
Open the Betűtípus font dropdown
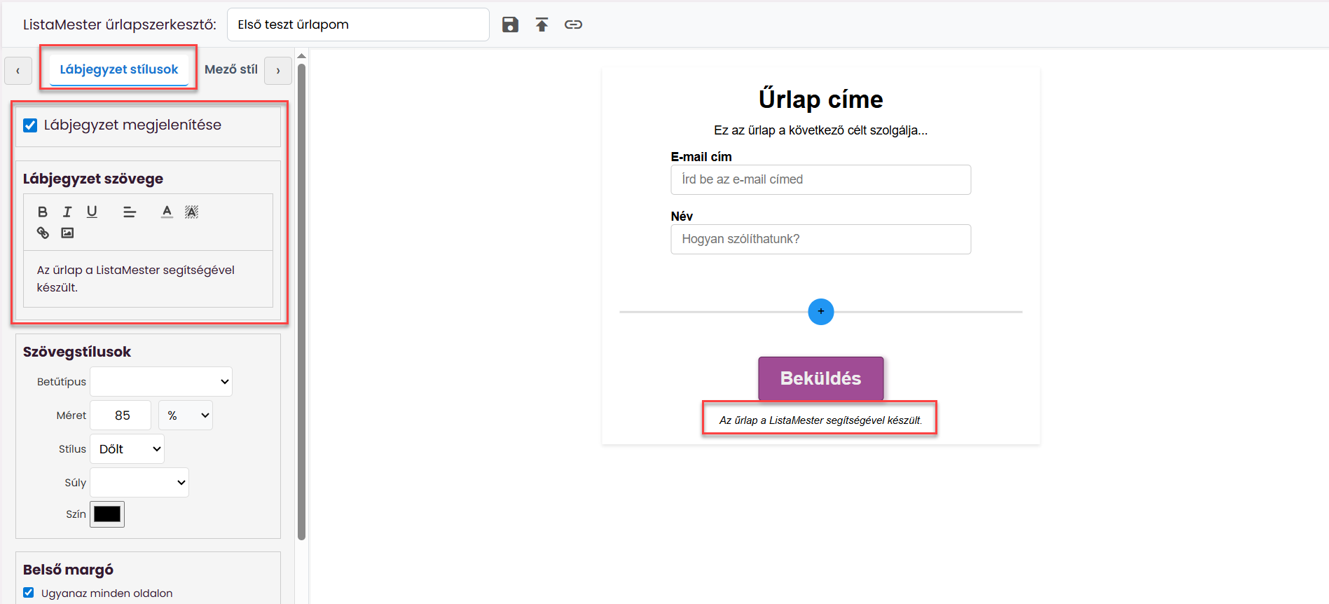[161, 382]
